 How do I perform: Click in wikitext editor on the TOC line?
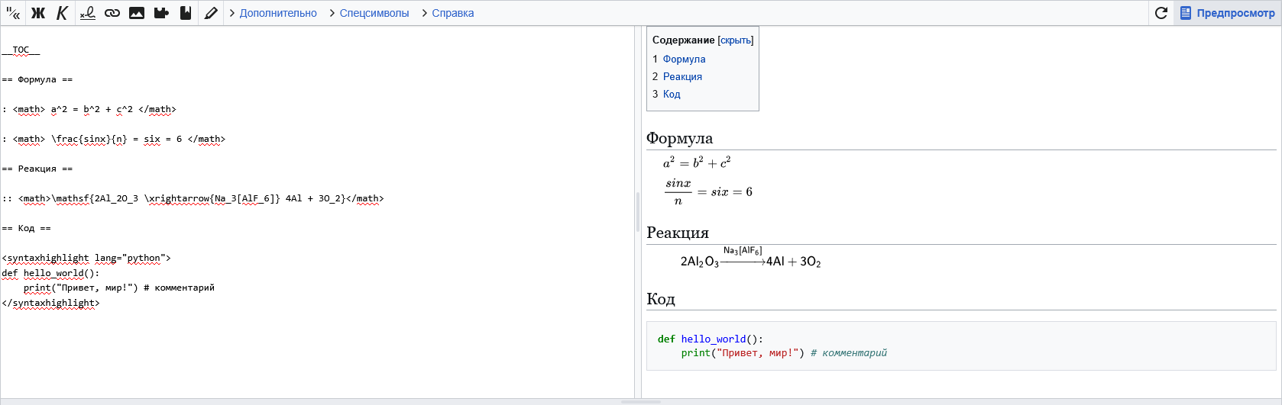click(21, 50)
